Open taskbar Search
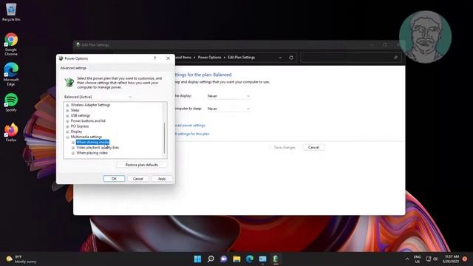This screenshot has width=473, height=266. click(x=211, y=259)
